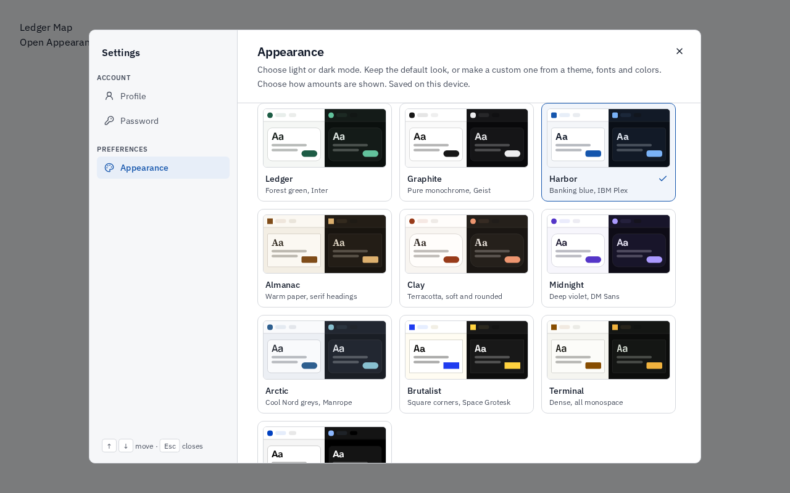
Task: Select the Terminal monospace theme
Action: tap(609, 364)
